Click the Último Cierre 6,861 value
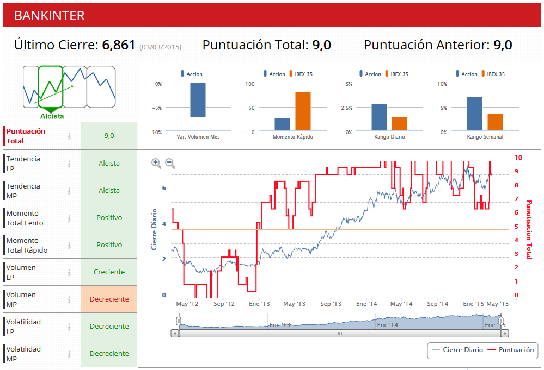This screenshot has width=544, height=370. tap(118, 45)
